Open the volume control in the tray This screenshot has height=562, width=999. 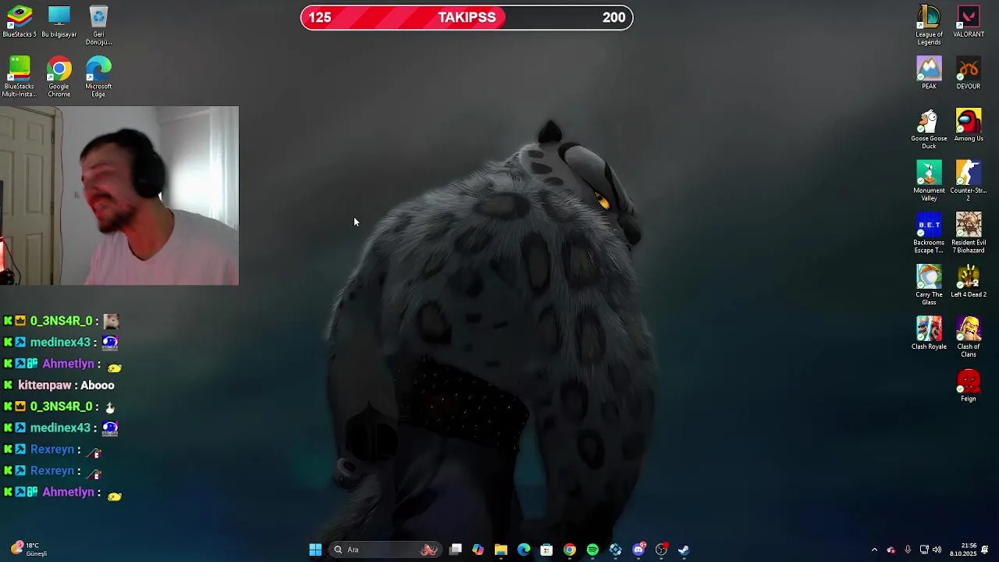point(937,550)
